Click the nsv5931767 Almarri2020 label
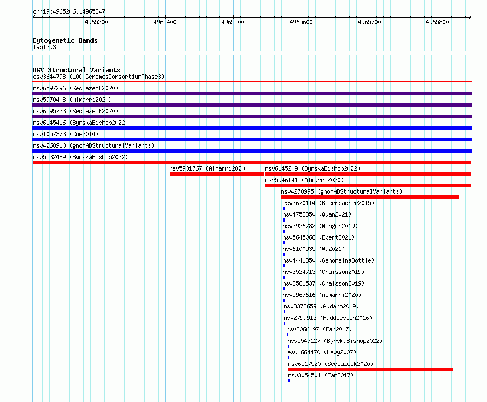Screen dimensions: 487x402 208,168
